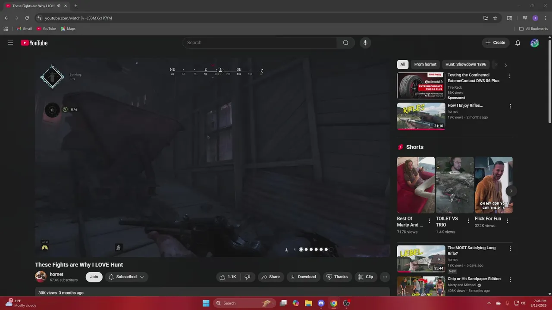The image size is (552, 310).
Task: Select Hunt: Showdown 1896 chip
Action: tap(466, 65)
